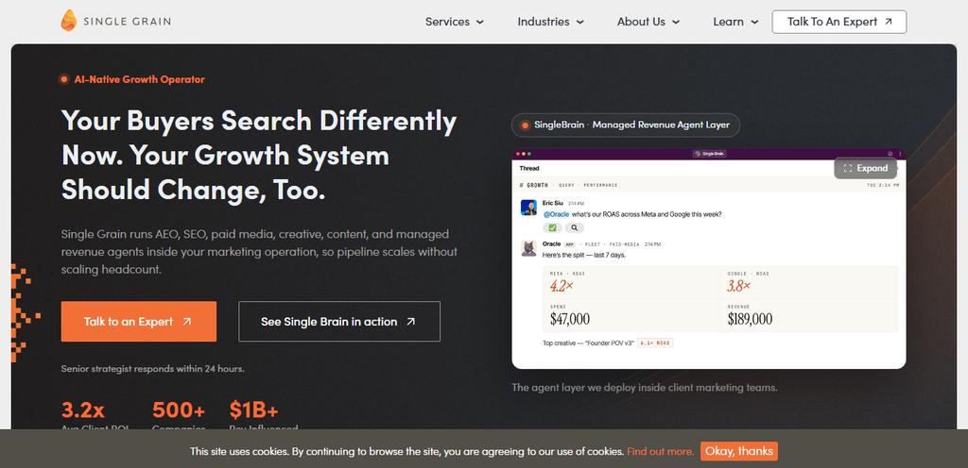Click the 500+ stat figure
The height and width of the screenshot is (468, 968).
point(179,409)
